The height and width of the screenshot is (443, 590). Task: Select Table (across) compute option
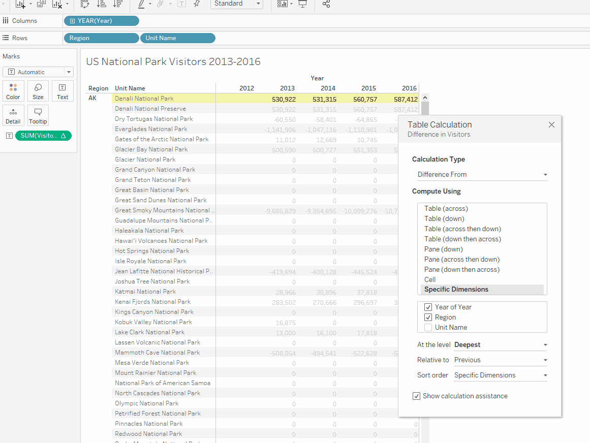point(446,208)
